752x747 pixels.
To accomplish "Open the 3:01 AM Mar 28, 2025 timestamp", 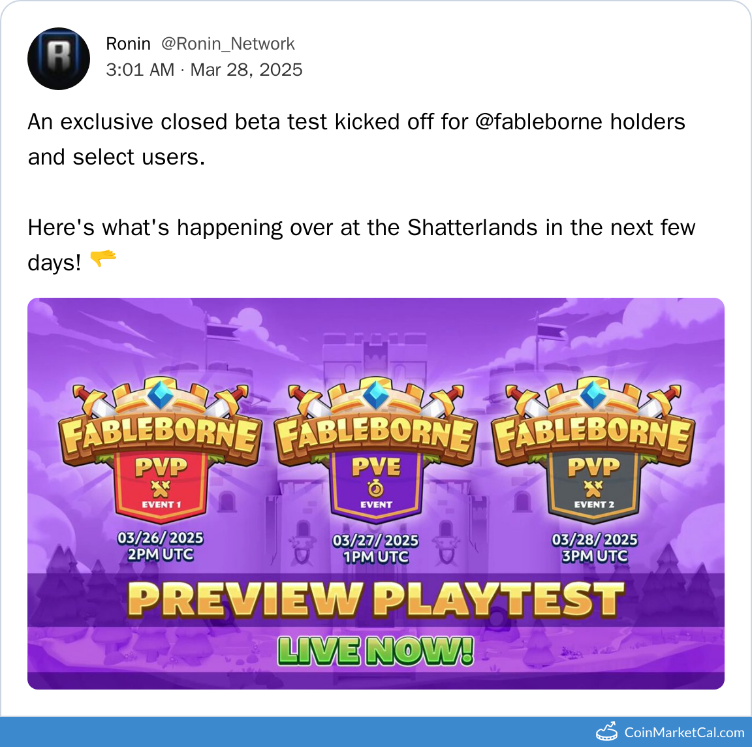I will (x=204, y=70).
